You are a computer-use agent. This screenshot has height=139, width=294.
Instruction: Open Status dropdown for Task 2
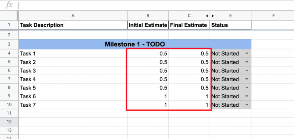pos(247,62)
